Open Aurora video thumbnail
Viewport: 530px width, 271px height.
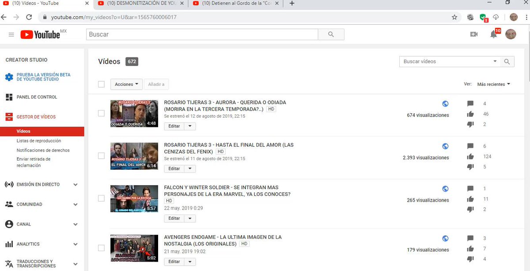(x=134, y=114)
